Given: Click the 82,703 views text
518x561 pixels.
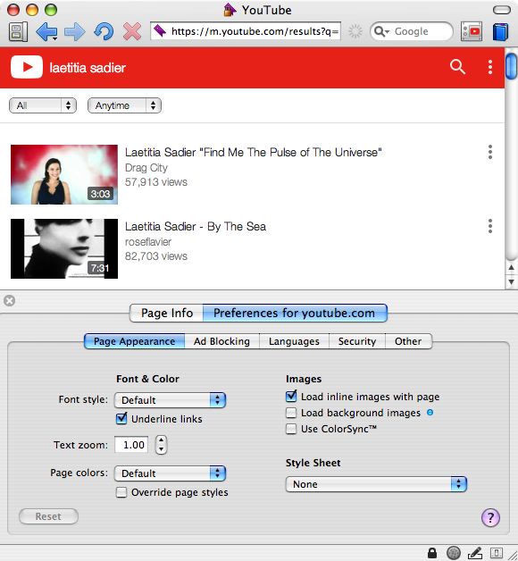Looking at the screenshot, I should pyautogui.click(x=156, y=256).
